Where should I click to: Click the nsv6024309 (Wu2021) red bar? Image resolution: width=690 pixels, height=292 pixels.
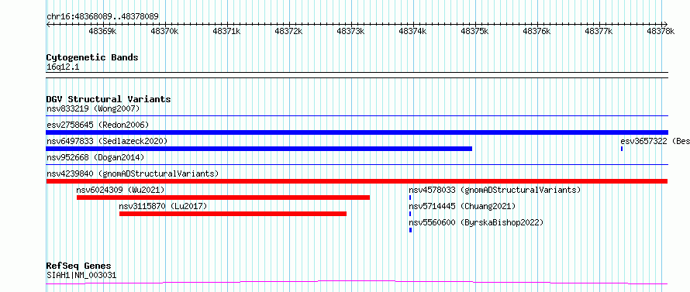click(223, 198)
